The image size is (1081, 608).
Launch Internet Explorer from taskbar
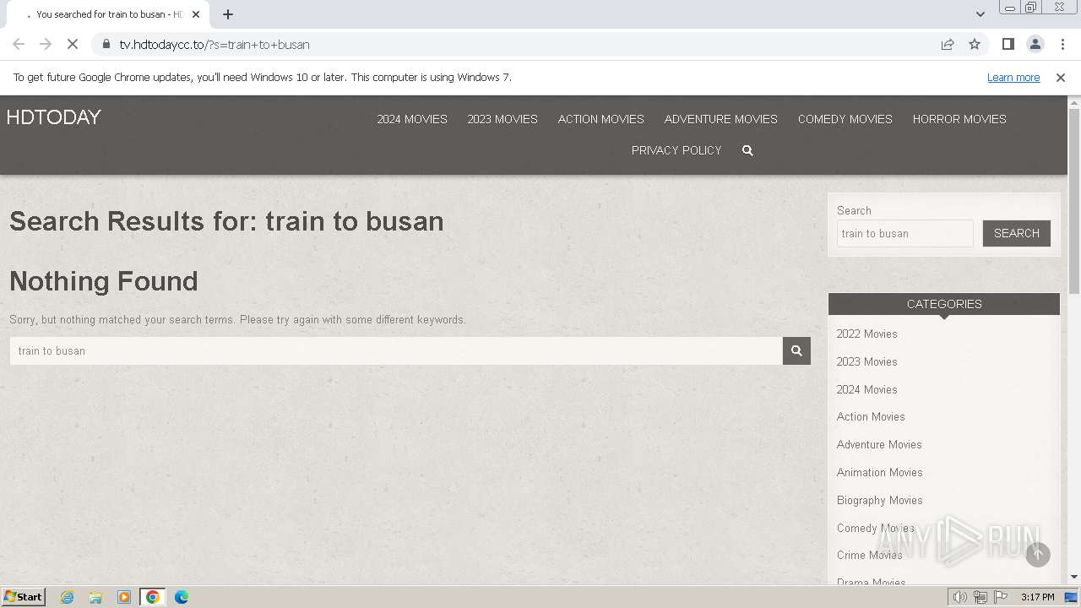point(68,597)
